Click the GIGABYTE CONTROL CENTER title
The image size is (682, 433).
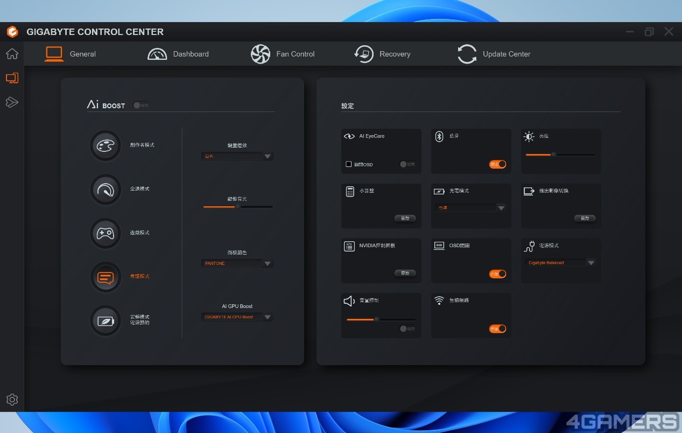point(95,32)
